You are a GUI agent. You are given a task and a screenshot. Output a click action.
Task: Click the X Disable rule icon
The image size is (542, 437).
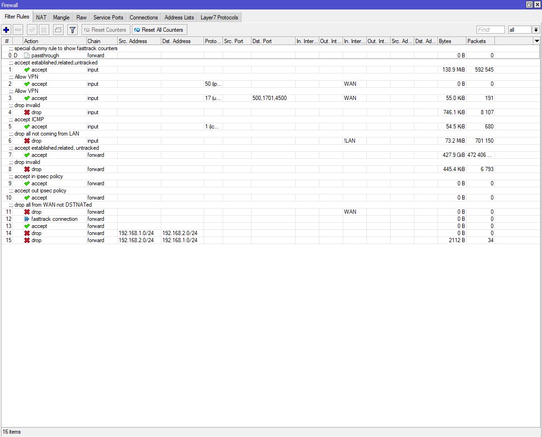[x=44, y=30]
